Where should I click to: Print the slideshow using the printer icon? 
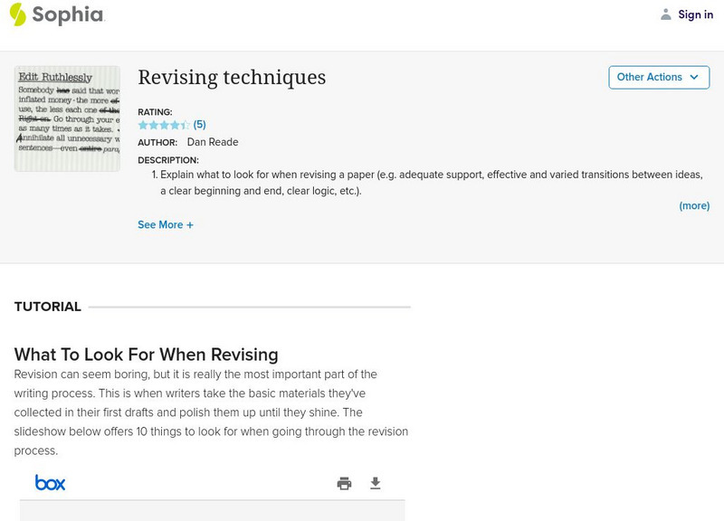pyautogui.click(x=344, y=484)
